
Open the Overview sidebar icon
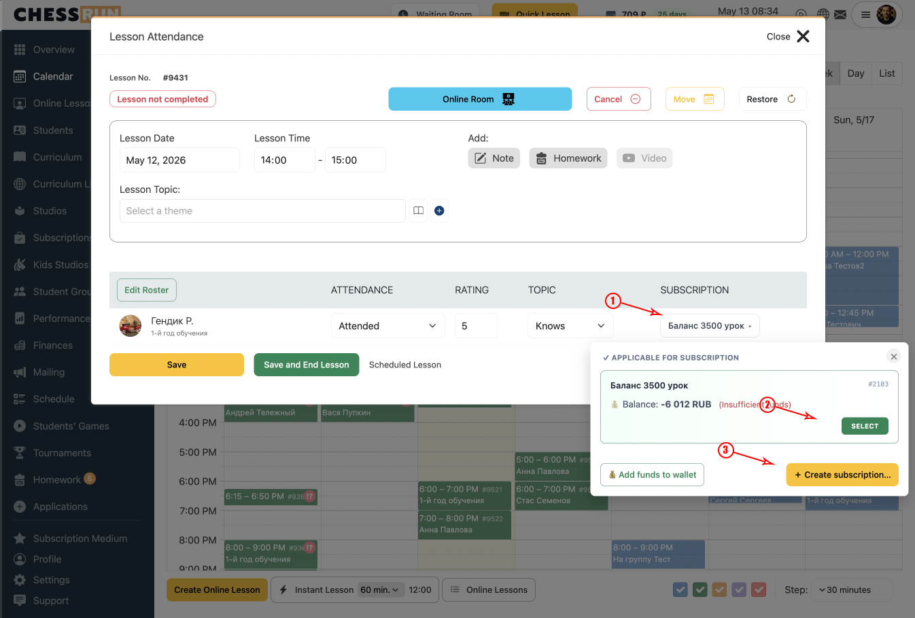(20, 50)
